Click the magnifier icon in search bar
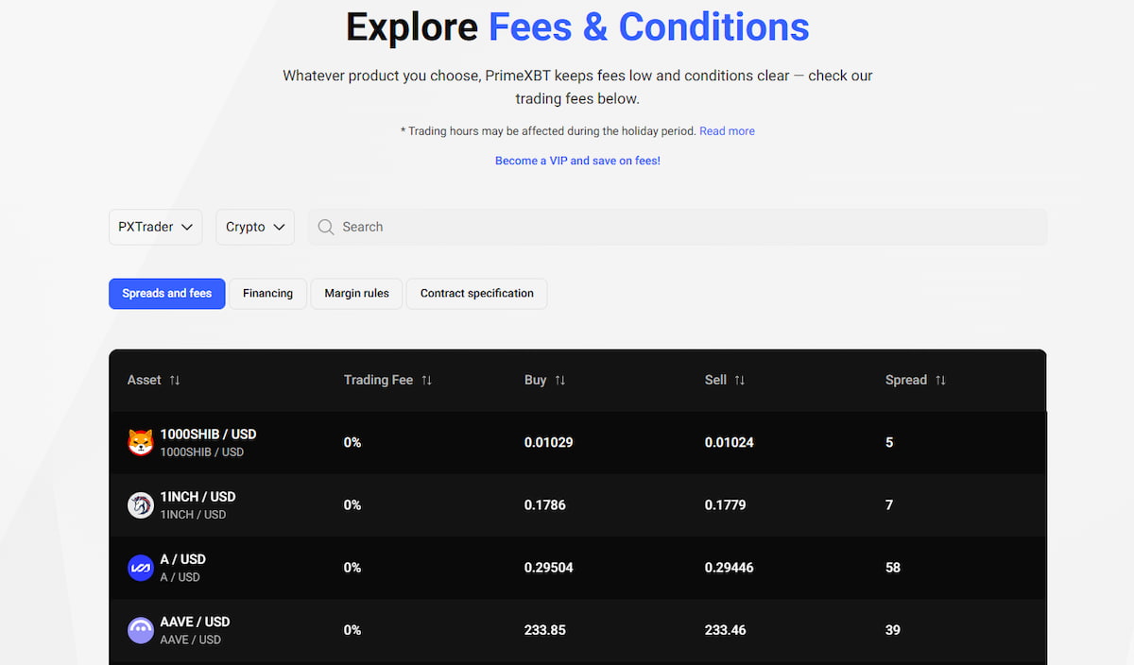The image size is (1134, 665). point(326,227)
